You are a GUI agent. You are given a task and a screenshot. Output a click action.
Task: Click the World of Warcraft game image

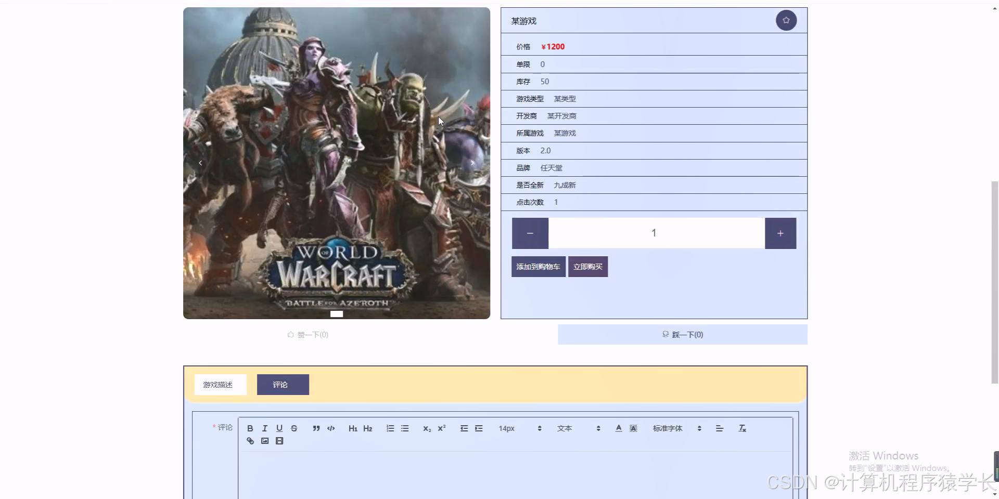point(337,163)
